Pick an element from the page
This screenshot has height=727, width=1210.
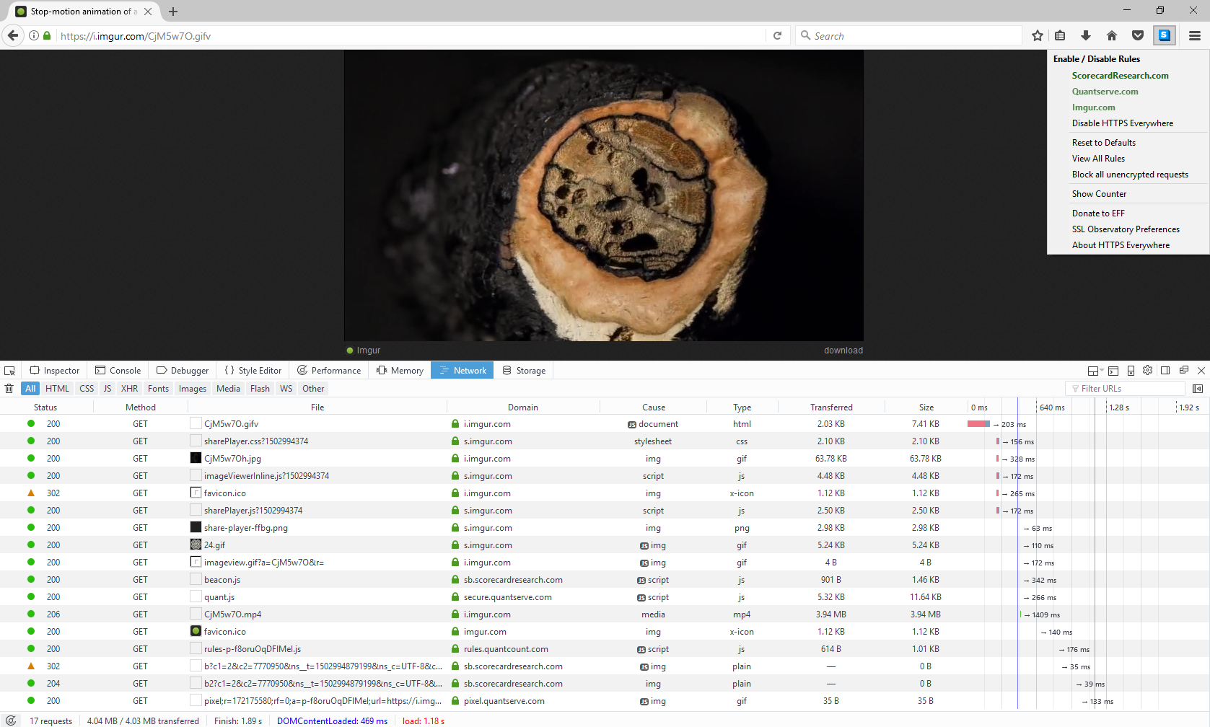pos(9,371)
